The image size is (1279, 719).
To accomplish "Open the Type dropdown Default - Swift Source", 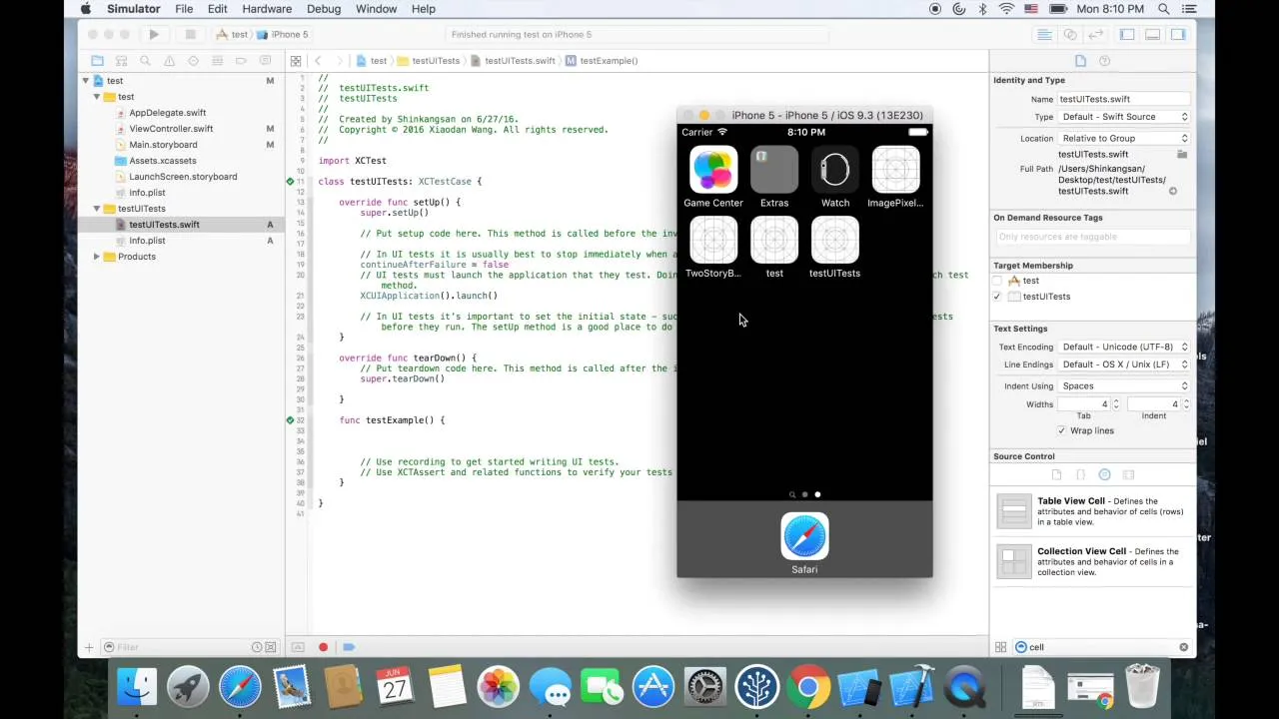I will pyautogui.click(x=1124, y=117).
